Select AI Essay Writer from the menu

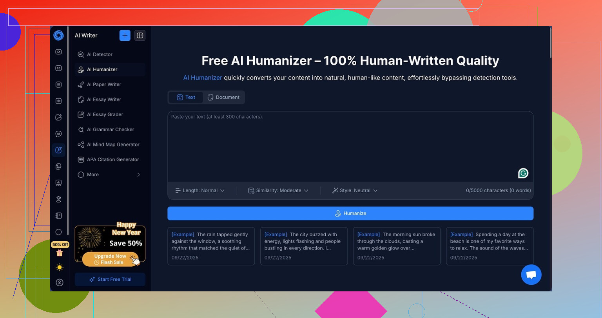pyautogui.click(x=103, y=99)
